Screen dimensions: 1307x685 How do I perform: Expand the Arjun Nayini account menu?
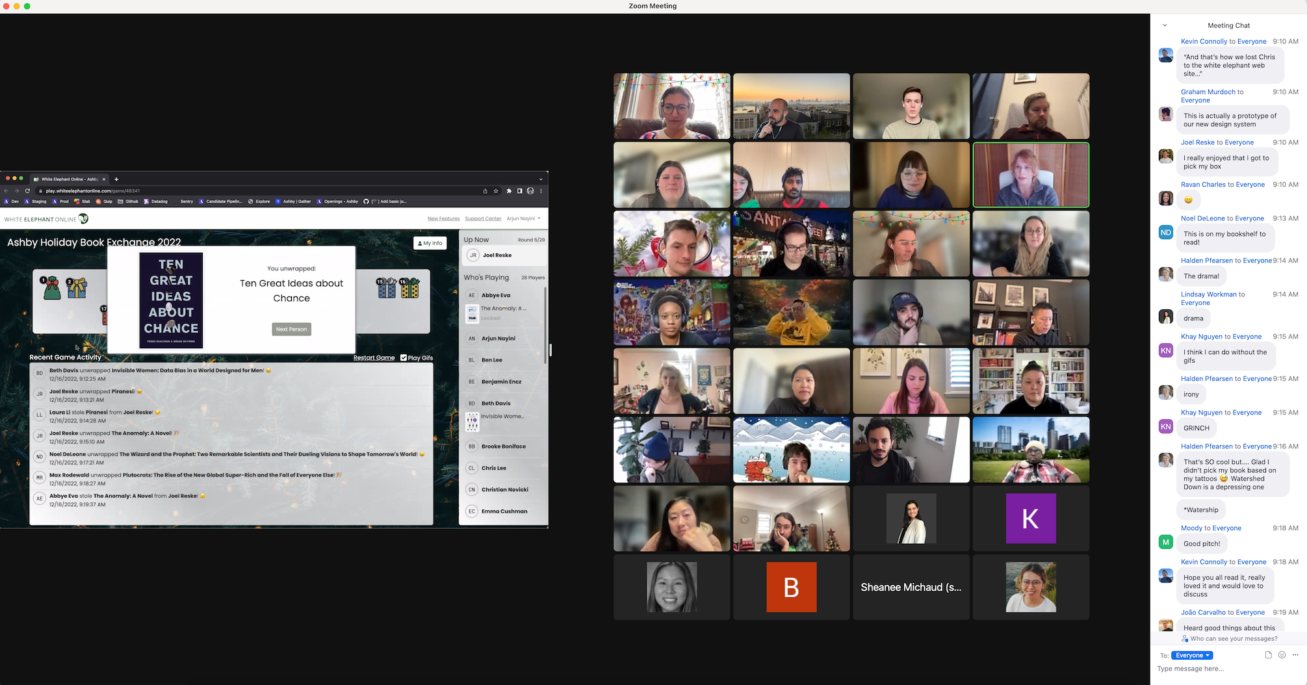pyautogui.click(x=523, y=218)
